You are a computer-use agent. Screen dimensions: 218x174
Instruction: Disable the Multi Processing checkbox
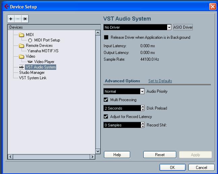[106, 99]
